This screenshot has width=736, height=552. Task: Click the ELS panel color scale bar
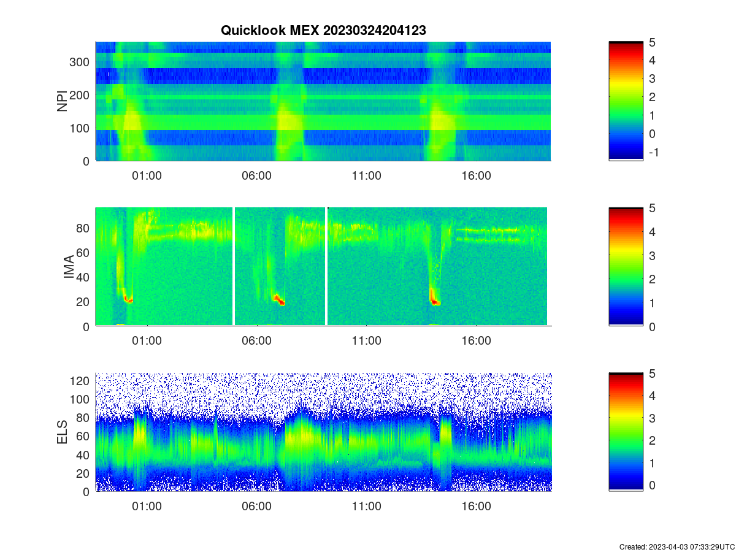tap(626, 432)
